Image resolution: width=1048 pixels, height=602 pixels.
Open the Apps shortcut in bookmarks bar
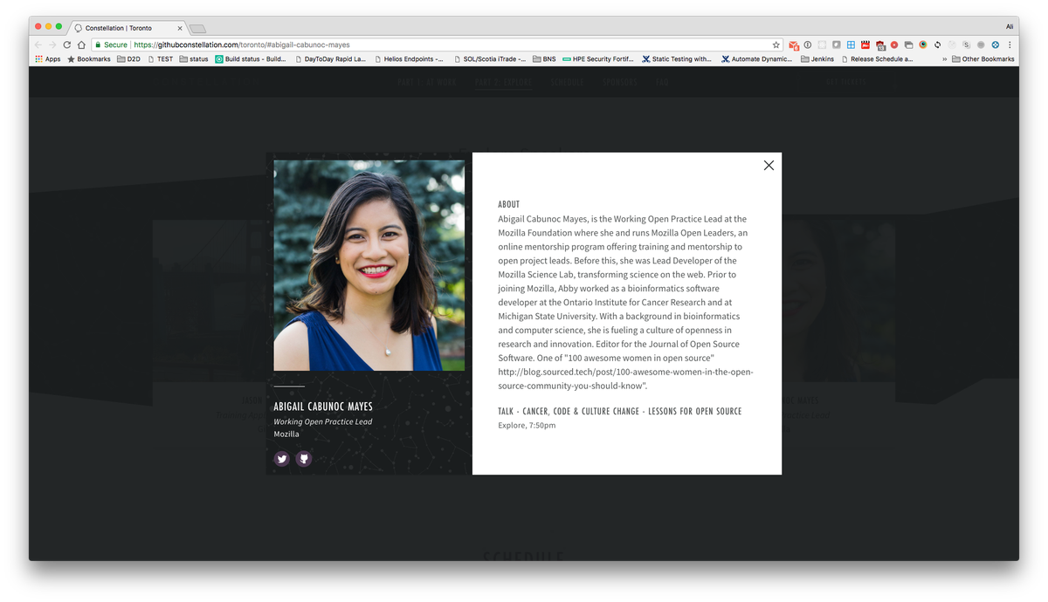(47, 59)
